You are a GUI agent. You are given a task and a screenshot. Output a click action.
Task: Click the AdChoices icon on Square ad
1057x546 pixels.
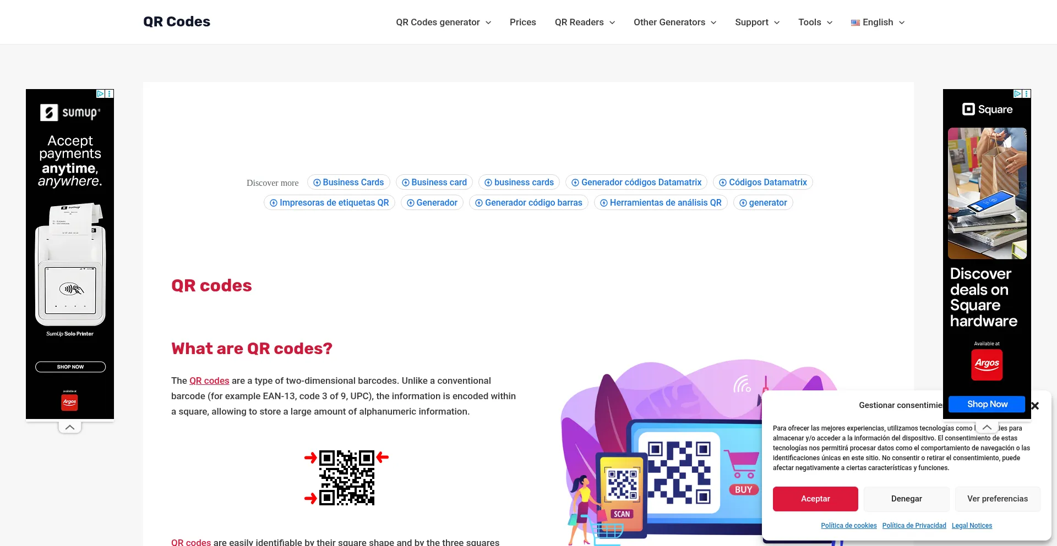[x=1017, y=94]
